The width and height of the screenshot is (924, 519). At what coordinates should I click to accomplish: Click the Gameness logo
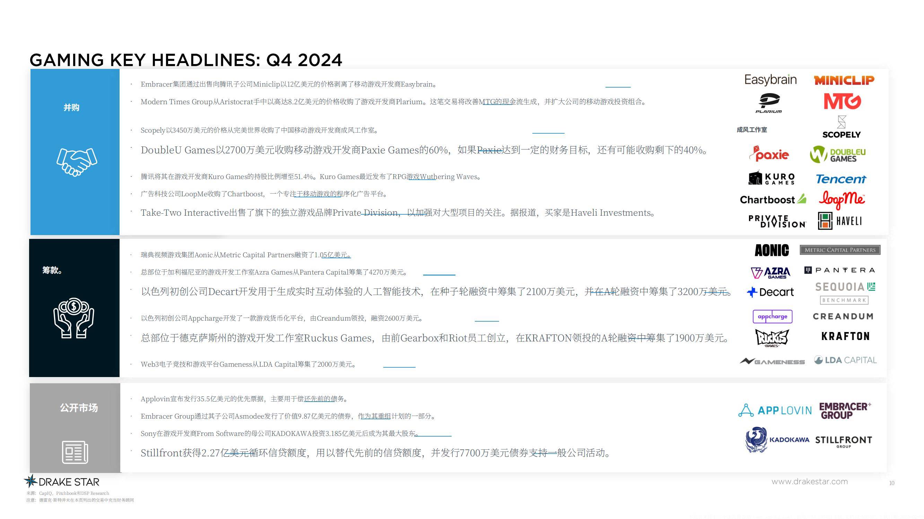[772, 361]
